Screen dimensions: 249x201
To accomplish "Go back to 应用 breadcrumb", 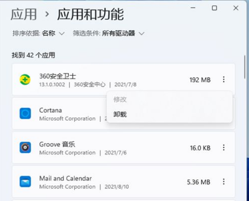I will pyautogui.click(x=24, y=14).
